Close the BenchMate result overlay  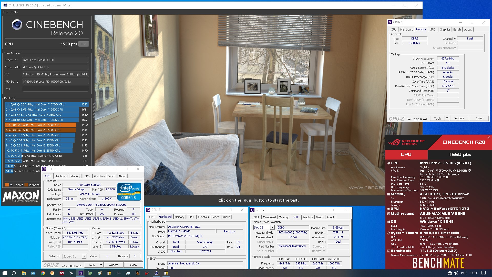coord(489,137)
